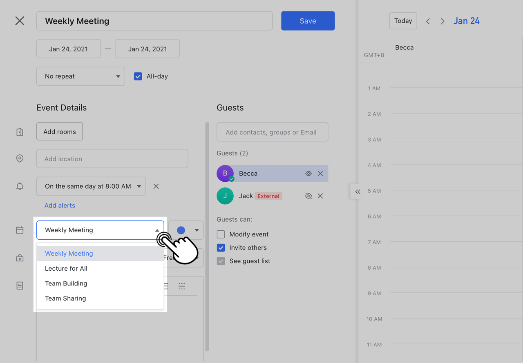Remove Becca from the guest list

point(320,174)
